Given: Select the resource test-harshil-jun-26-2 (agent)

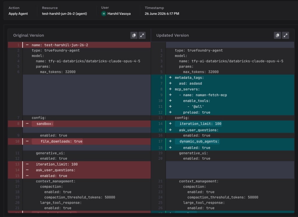Looking at the screenshot, I should pyautogui.click(x=64, y=14).
